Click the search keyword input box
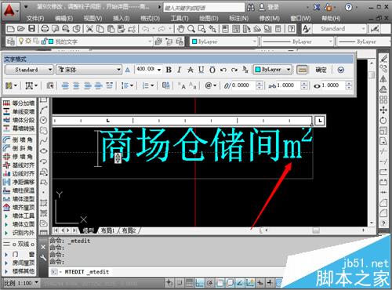 pos(204,8)
